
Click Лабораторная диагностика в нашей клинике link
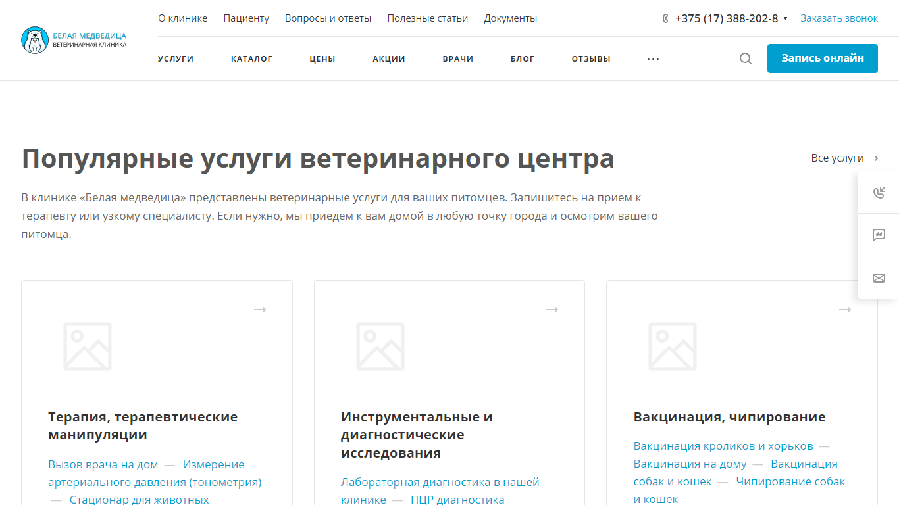(x=440, y=491)
